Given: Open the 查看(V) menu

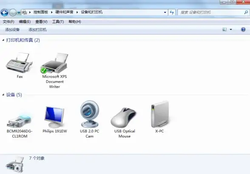Looking at the screenshot, I should tap(41, 22).
